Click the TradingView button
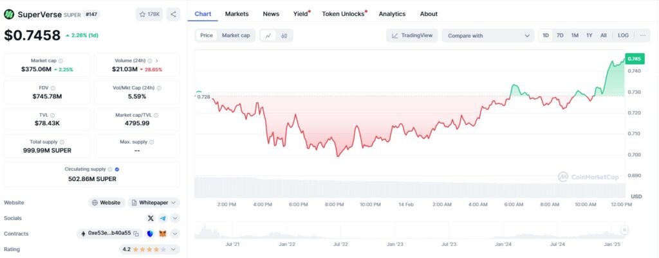The height and width of the screenshot is (258, 659). point(412,36)
